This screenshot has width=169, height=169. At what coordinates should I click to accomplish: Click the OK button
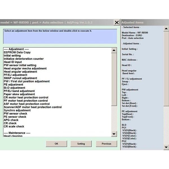coord(56,144)
